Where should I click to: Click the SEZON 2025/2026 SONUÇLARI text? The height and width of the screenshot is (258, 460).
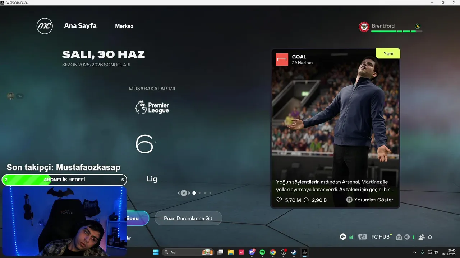tap(96, 65)
